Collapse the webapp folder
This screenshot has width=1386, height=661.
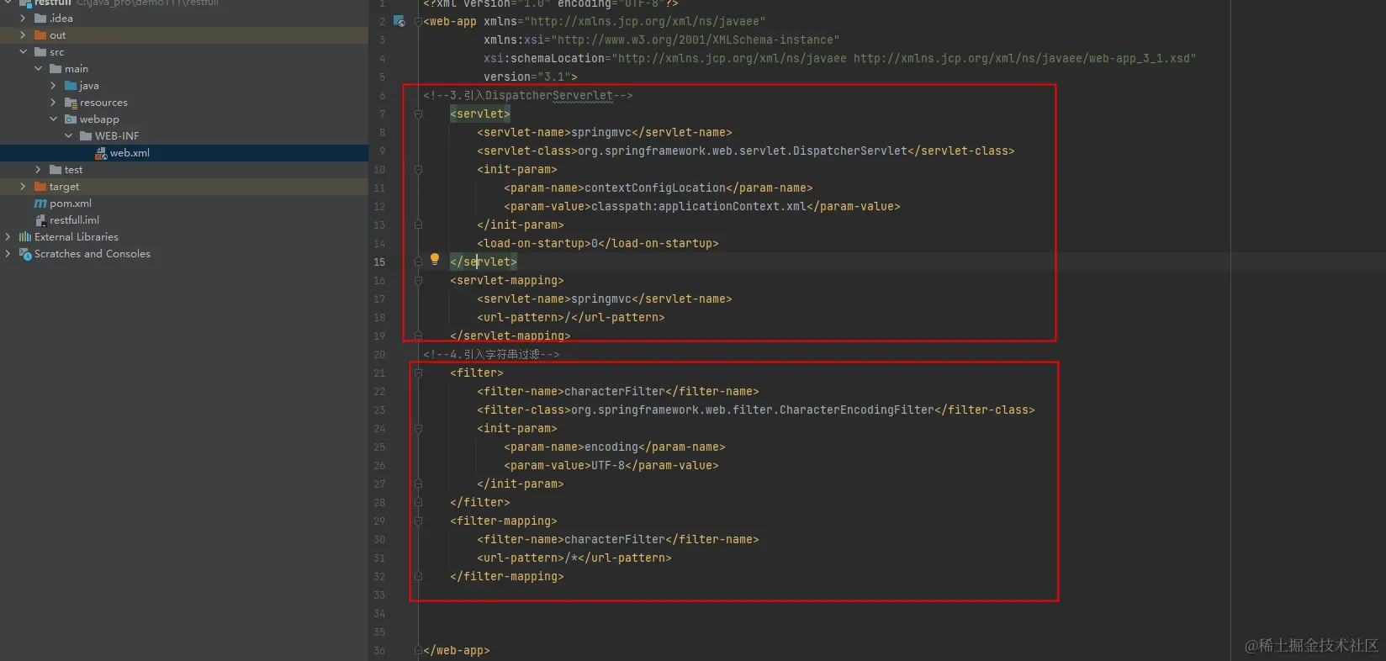coord(53,119)
